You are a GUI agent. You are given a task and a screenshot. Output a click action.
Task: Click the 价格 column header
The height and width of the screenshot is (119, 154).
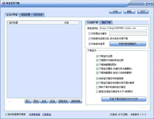click(x=71, y=23)
